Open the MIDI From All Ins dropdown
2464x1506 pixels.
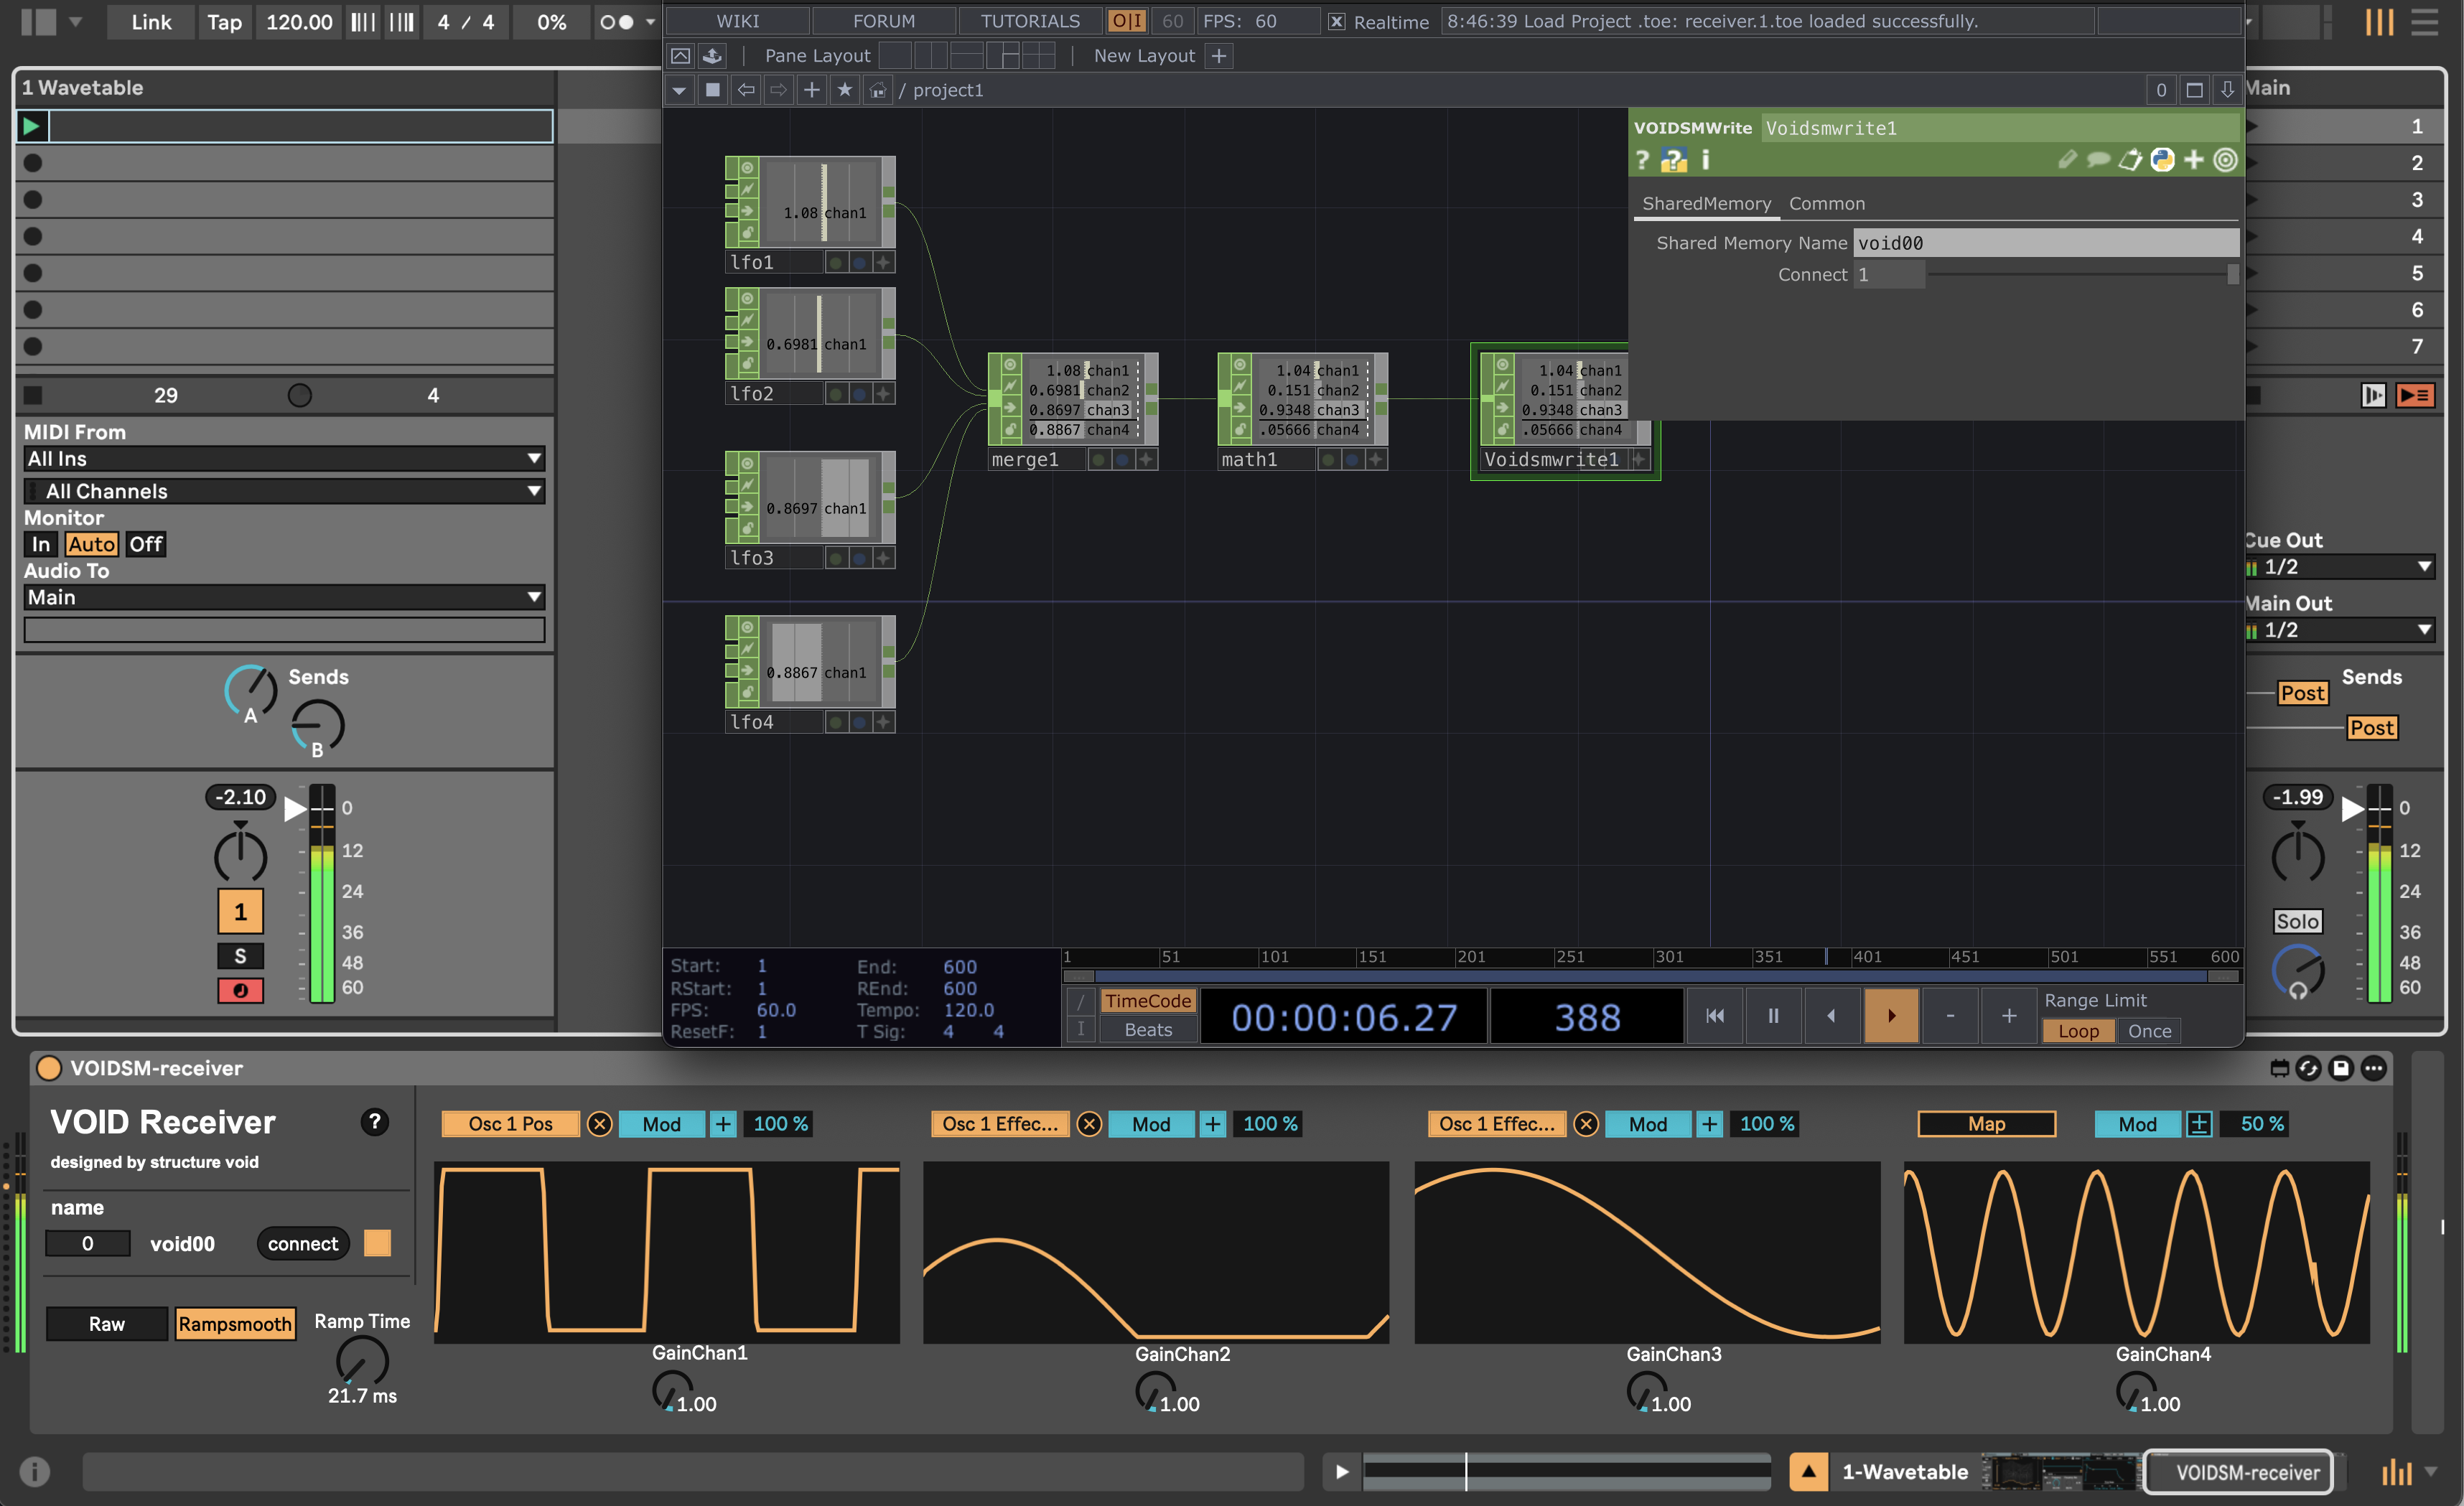coord(284,459)
